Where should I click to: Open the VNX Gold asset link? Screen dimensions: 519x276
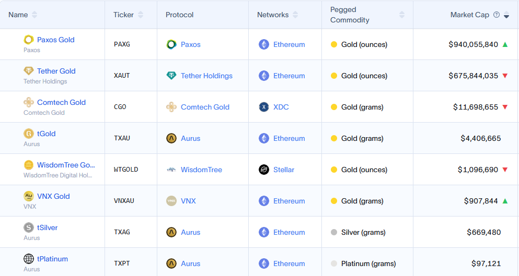[53, 196]
